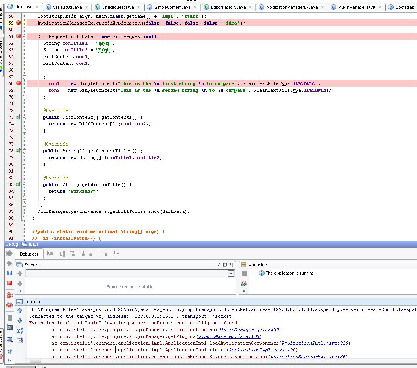Screen dimensions: 417x368
Task: Click Variables watch glasses icon
Action: point(244,284)
